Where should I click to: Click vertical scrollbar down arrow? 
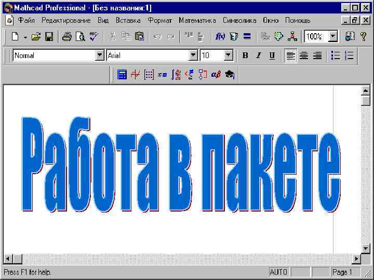[366, 248]
